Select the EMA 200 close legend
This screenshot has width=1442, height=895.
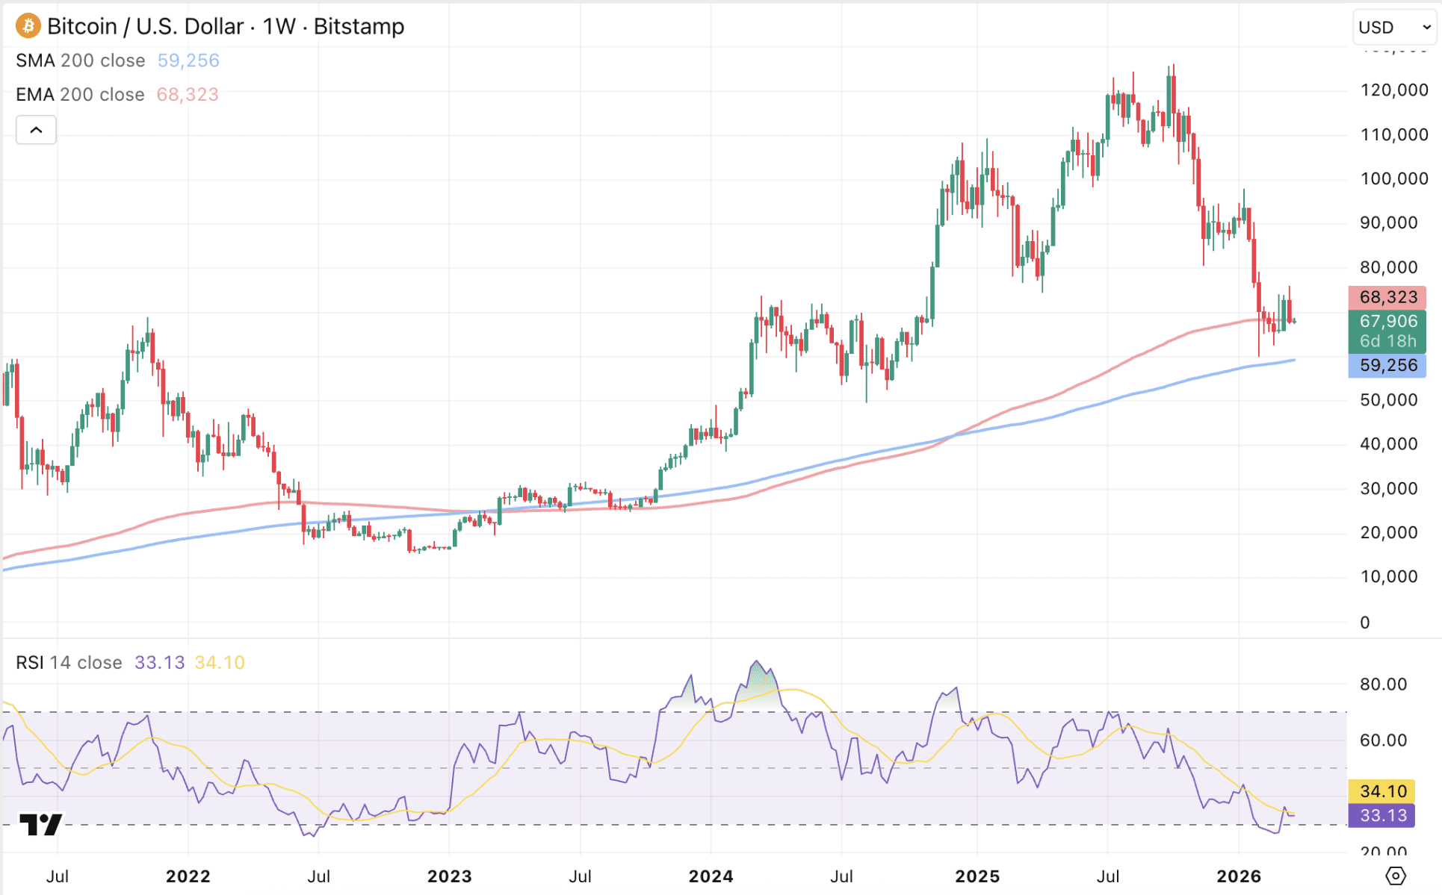pyautogui.click(x=80, y=95)
